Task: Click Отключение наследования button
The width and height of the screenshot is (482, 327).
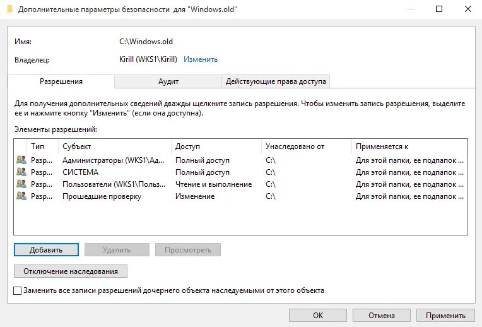Action: click(71, 271)
